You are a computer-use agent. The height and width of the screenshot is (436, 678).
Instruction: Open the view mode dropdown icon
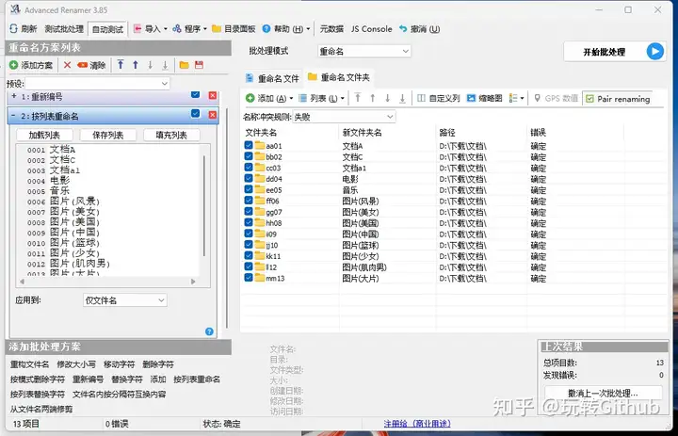(x=516, y=99)
